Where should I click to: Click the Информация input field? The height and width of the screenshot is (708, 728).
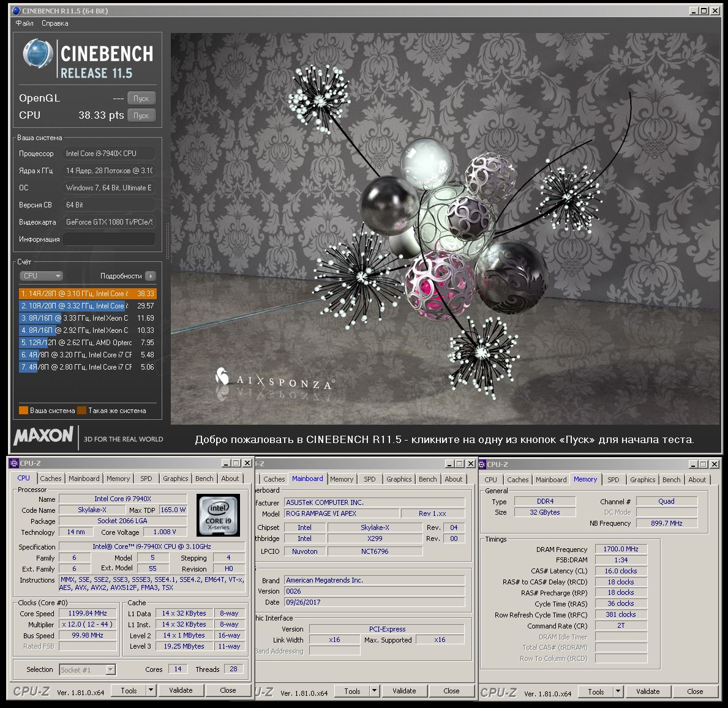click(x=109, y=239)
